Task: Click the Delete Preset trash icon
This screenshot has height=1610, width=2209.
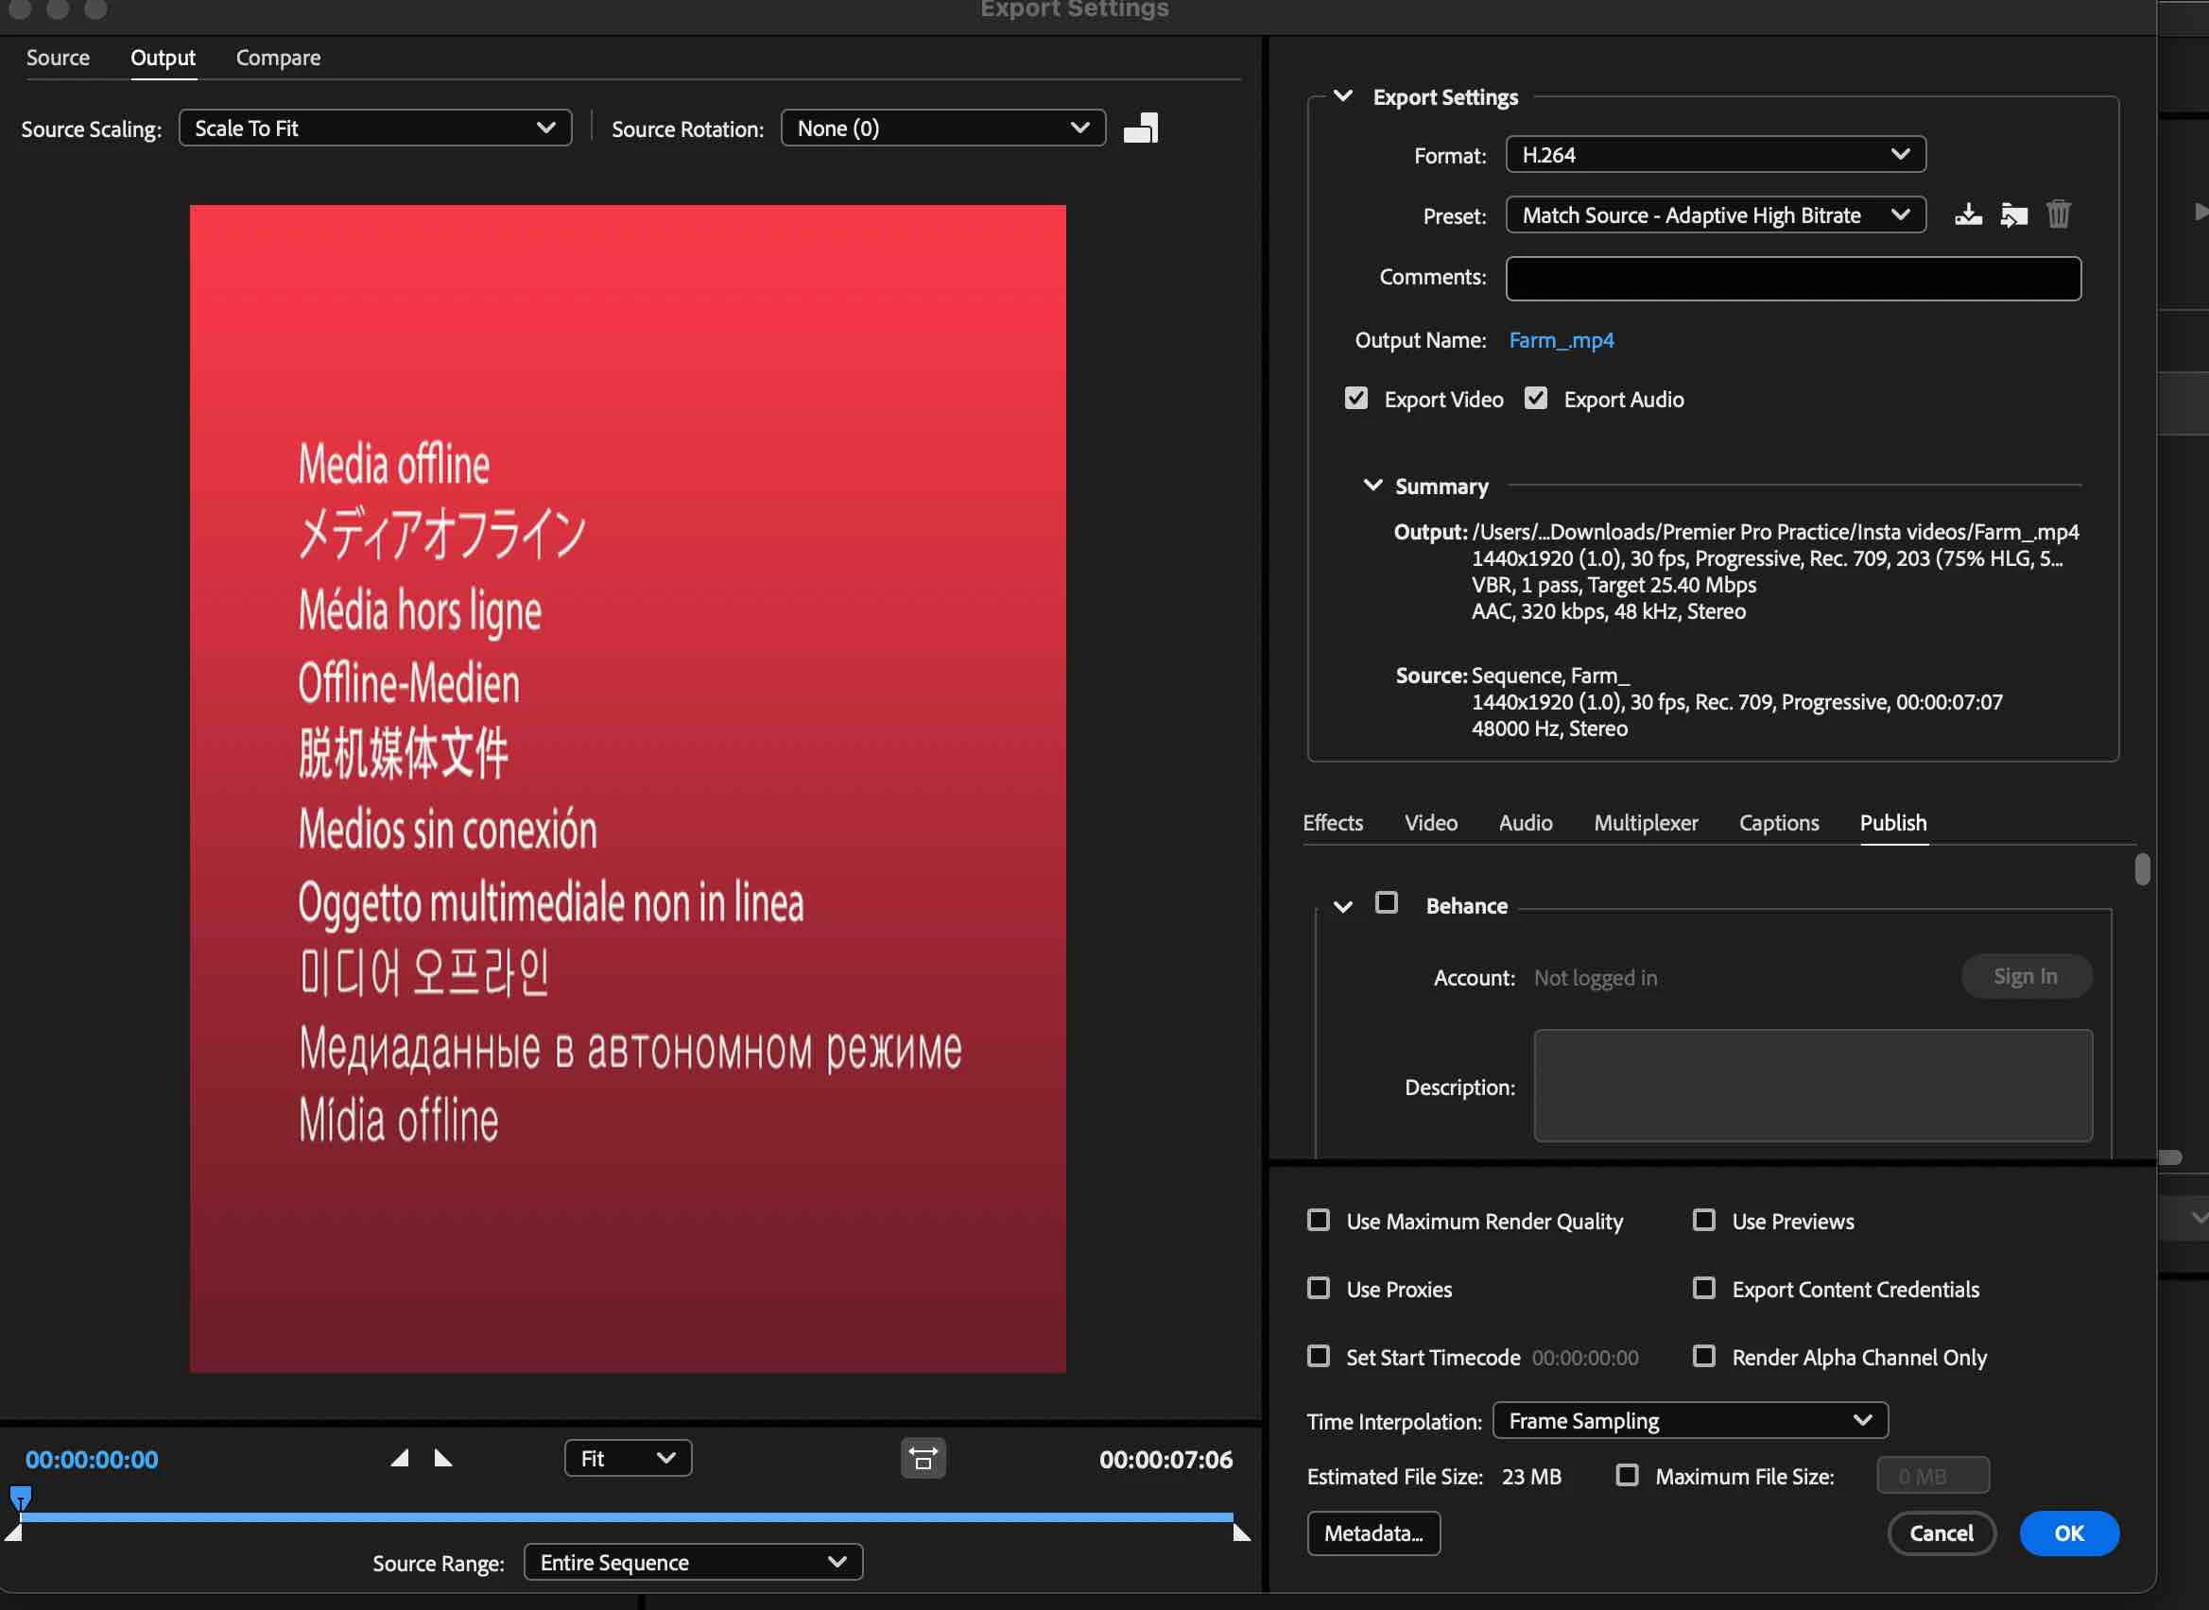Action: point(2058,214)
